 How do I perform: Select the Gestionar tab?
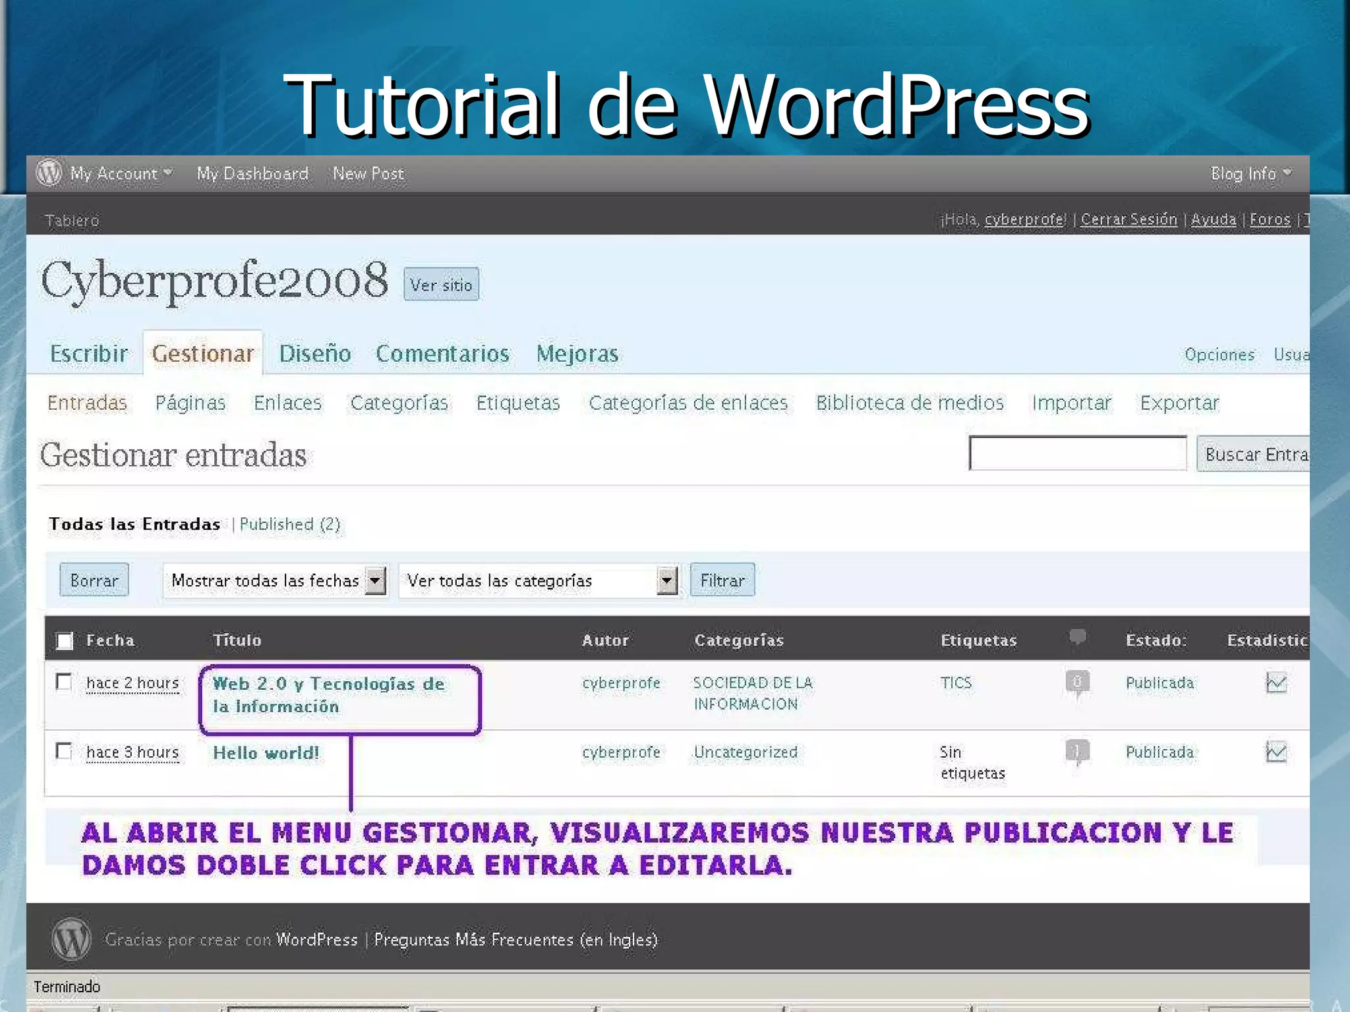tap(203, 354)
